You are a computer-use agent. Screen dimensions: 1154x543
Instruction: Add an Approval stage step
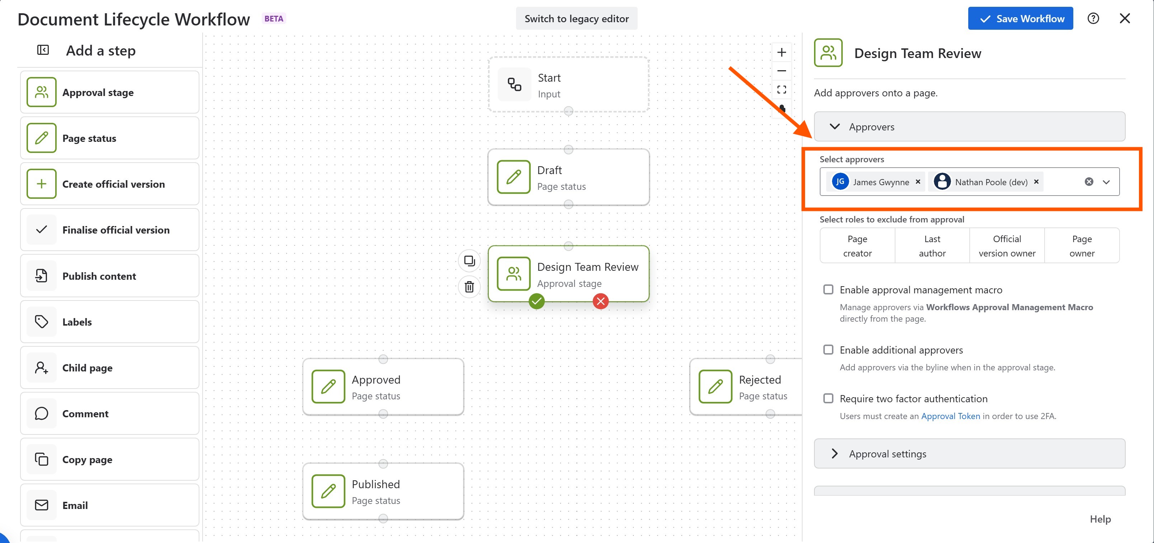coord(109,92)
